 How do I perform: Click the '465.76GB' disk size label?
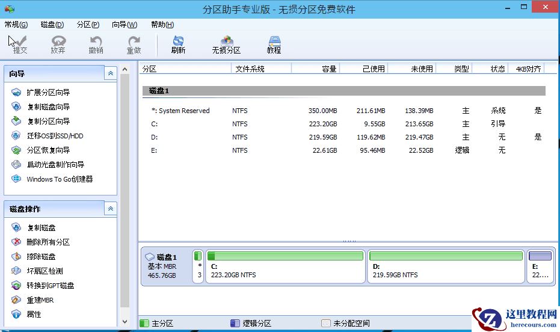click(162, 275)
